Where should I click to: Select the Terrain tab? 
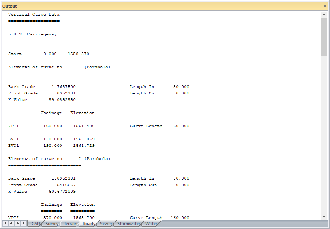pos(70,224)
